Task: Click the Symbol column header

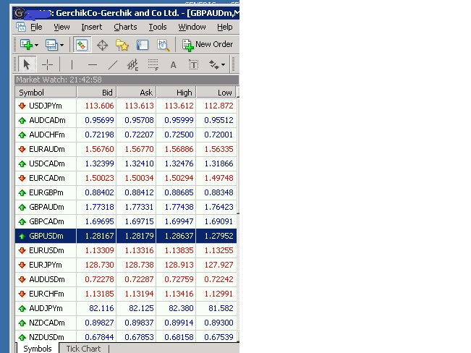Action: (x=46, y=93)
